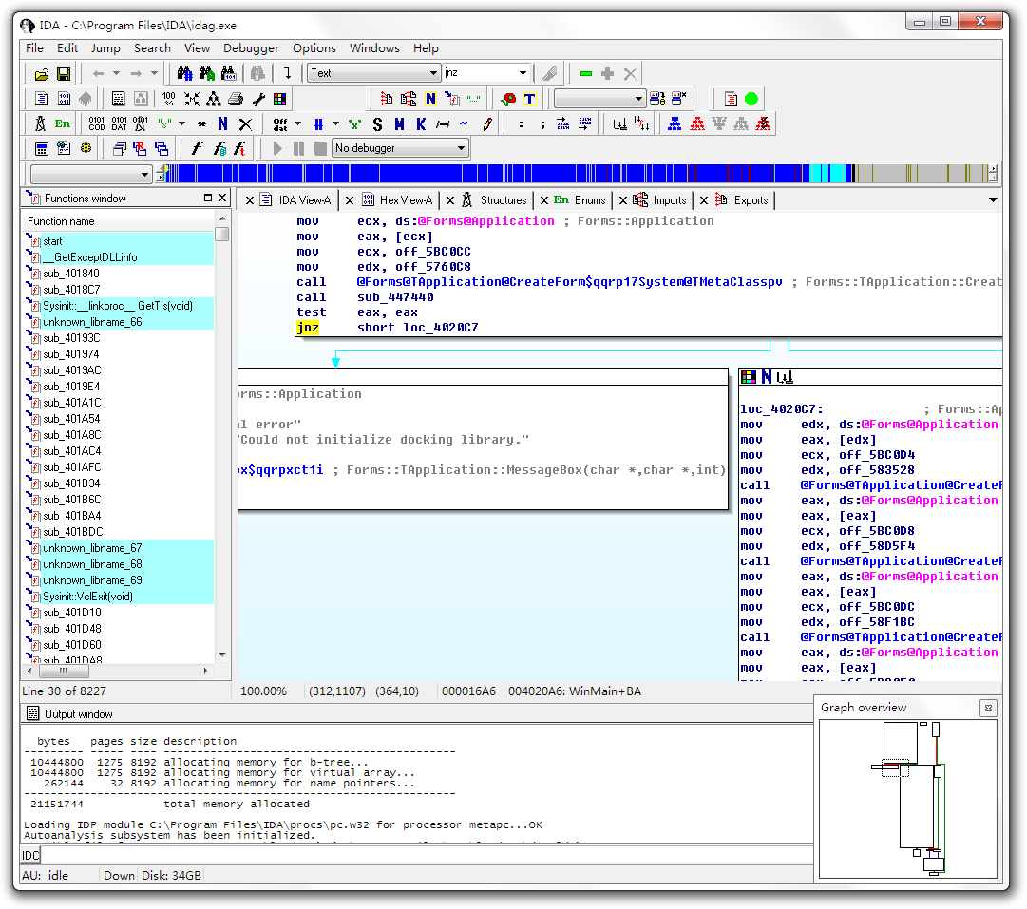Click the node color palette icon on loc_4020C7 block

pos(748,376)
